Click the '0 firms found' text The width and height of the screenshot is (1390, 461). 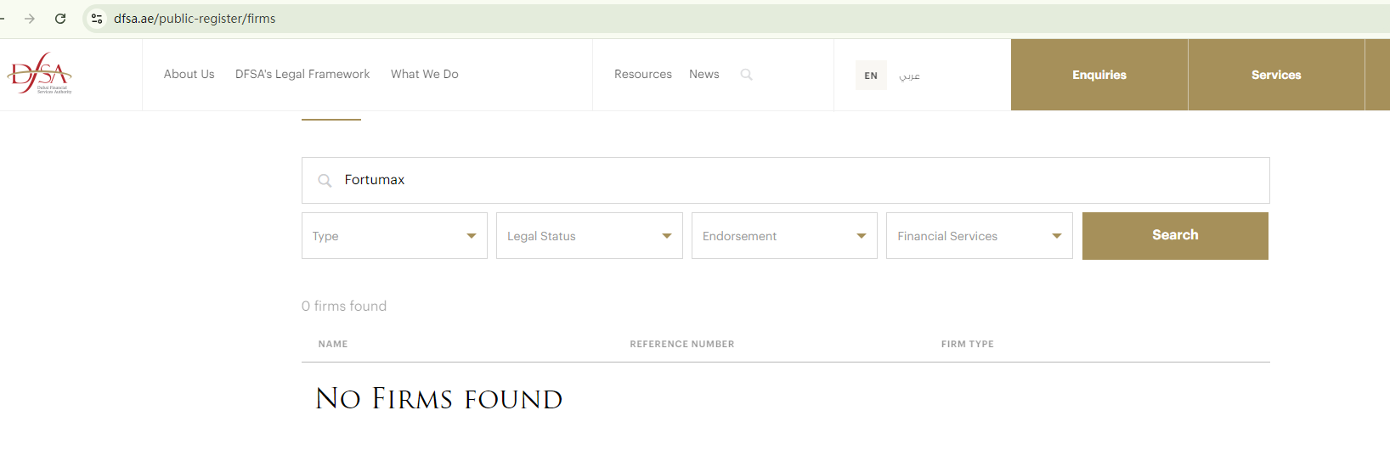(344, 306)
